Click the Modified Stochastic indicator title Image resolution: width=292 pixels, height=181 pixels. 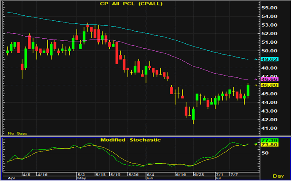(130, 140)
